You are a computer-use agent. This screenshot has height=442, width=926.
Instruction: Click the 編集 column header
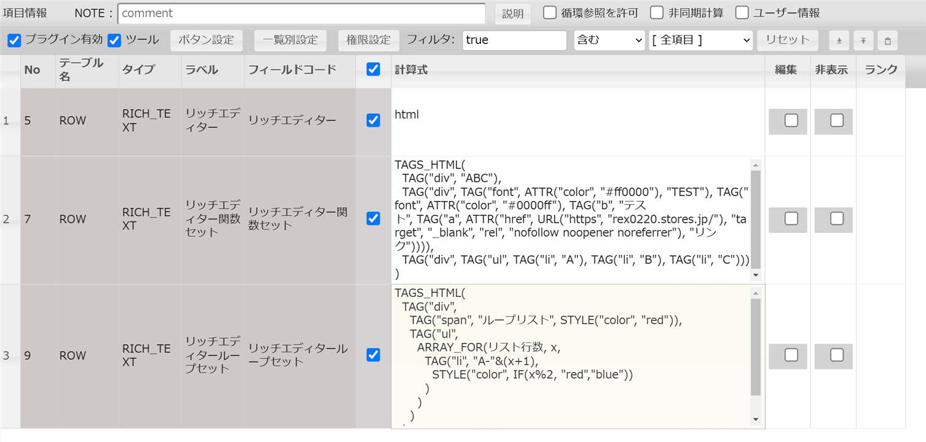[788, 70]
